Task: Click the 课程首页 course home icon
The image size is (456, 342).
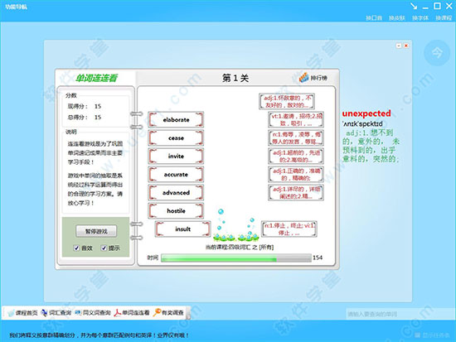Action: click(11, 313)
